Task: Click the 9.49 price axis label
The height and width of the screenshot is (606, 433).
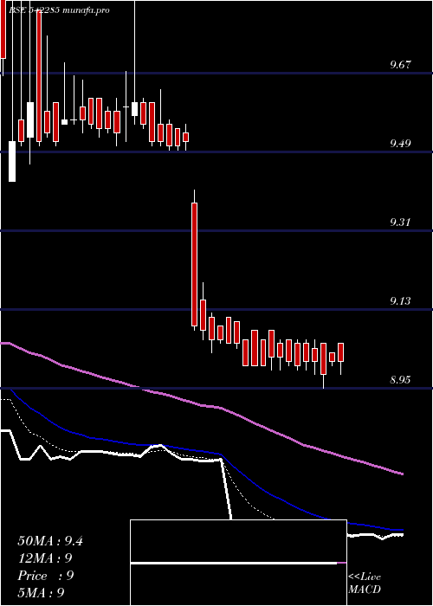Action: point(400,144)
